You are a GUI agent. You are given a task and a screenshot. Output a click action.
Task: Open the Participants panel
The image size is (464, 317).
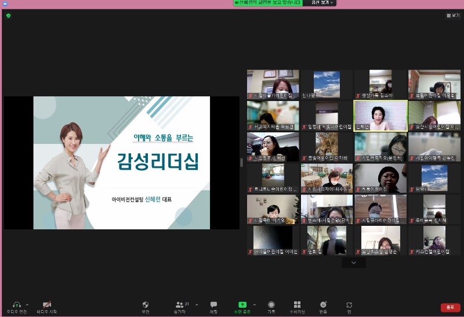179,305
